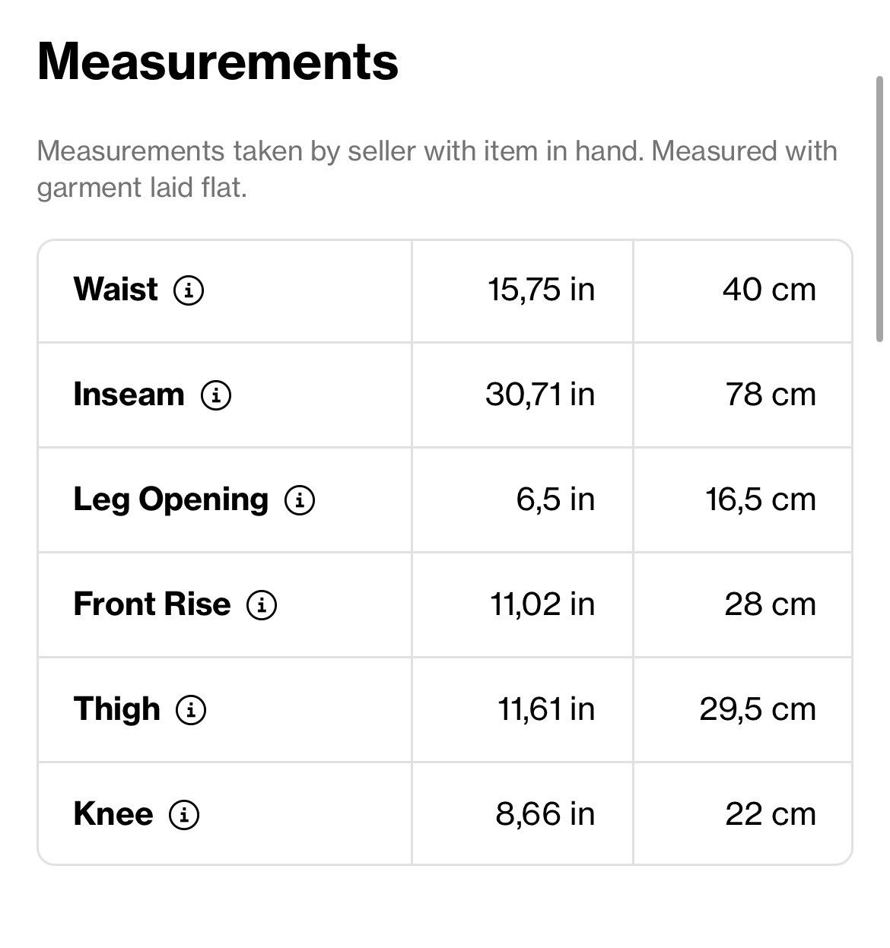Click the 29,5 cm thigh value
Viewport: 890px width, 948px height.
758,709
